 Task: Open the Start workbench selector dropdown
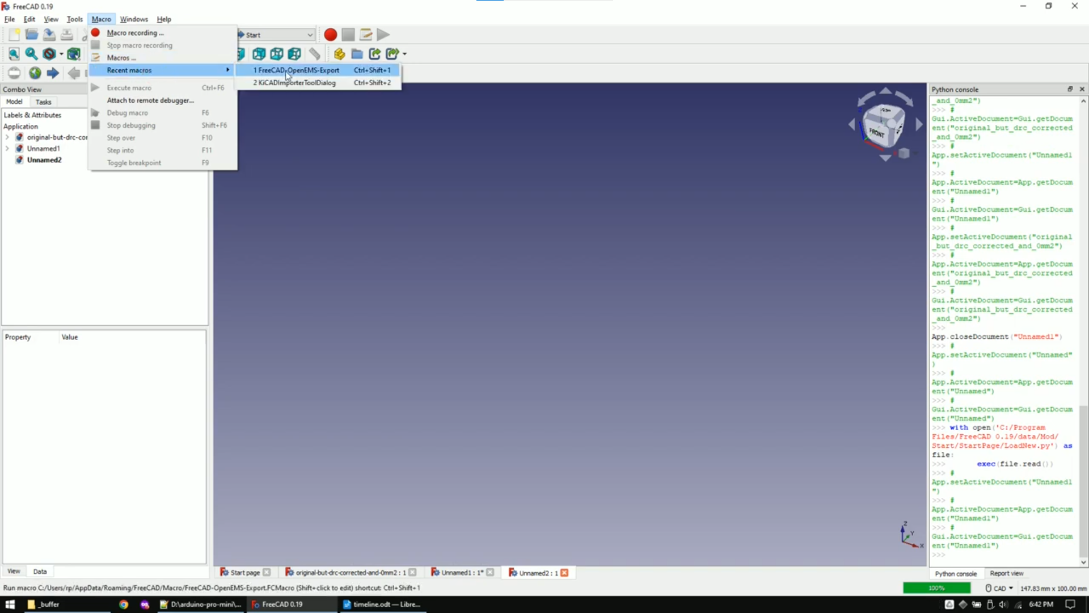pyautogui.click(x=276, y=35)
